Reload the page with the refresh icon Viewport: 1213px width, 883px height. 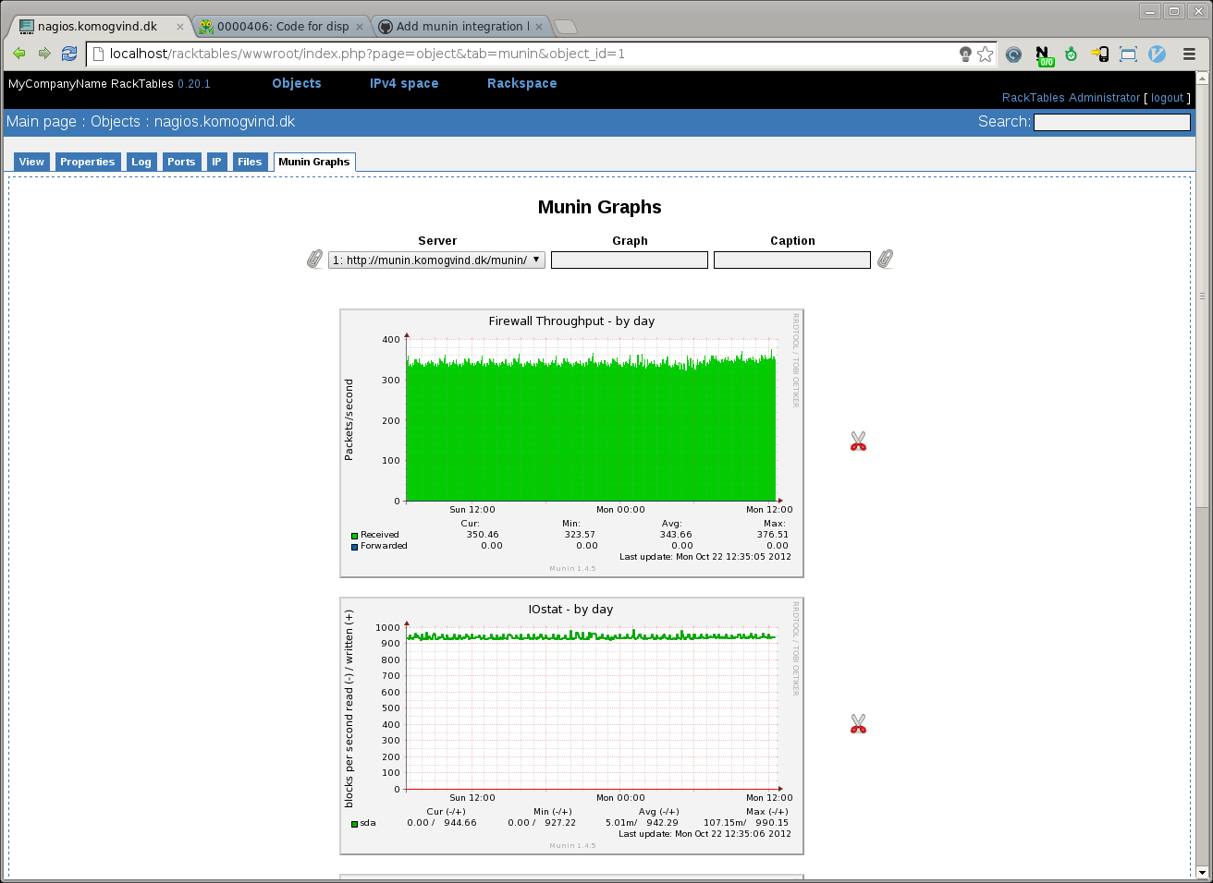coord(69,54)
